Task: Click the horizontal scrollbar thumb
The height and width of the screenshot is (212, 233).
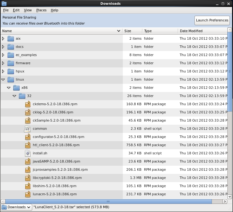Action: pyautogui.click(x=108, y=201)
